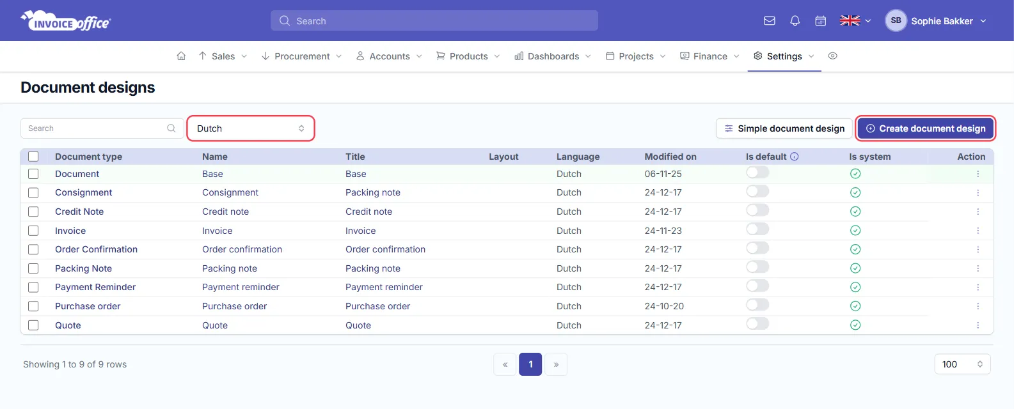Click Simple document design button
The height and width of the screenshot is (409, 1014).
coord(784,128)
